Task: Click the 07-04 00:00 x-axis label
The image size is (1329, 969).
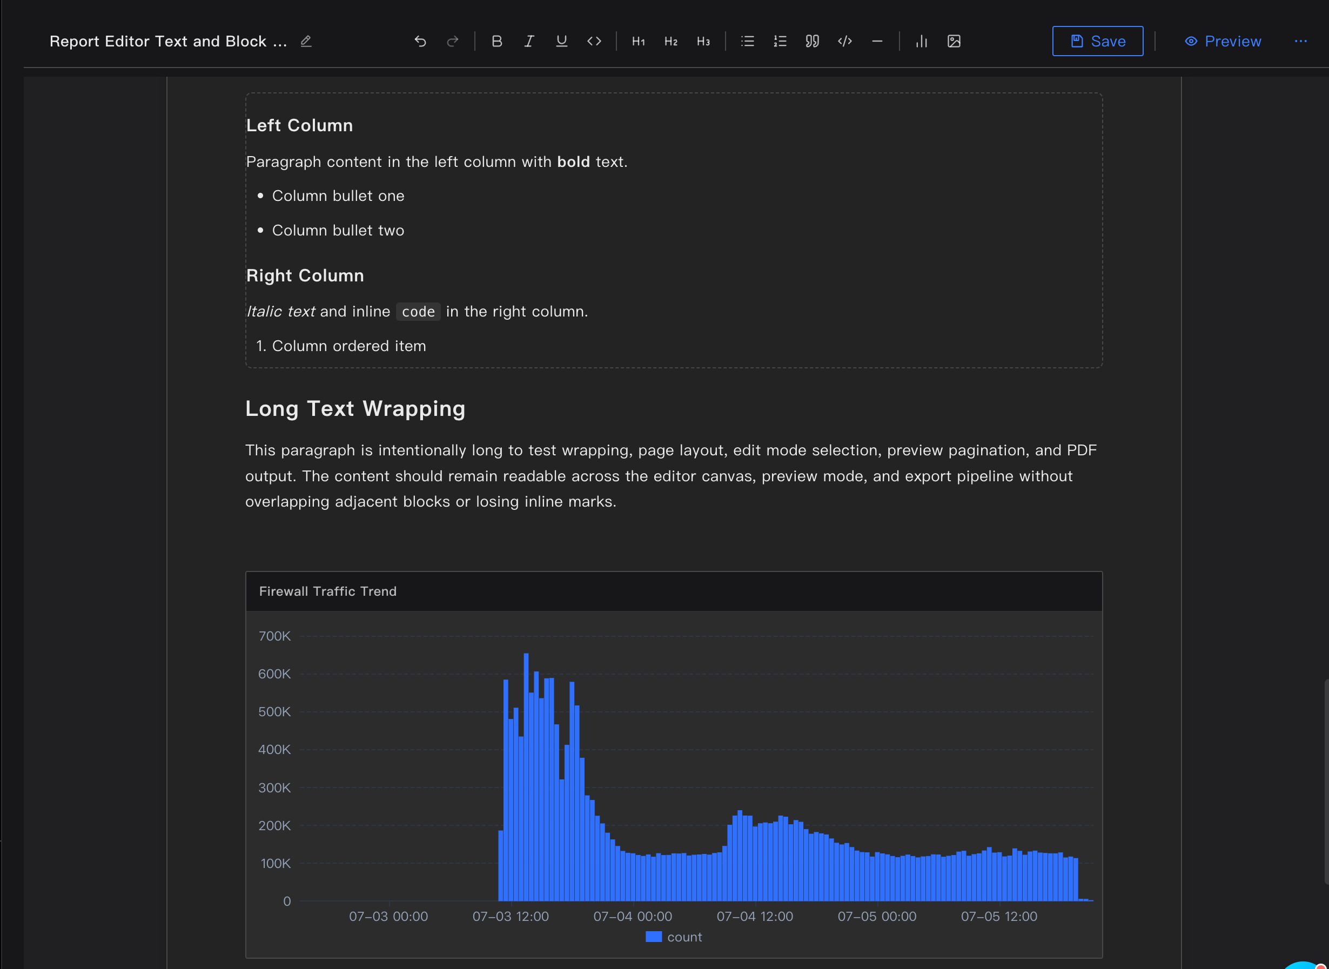Action: click(633, 916)
